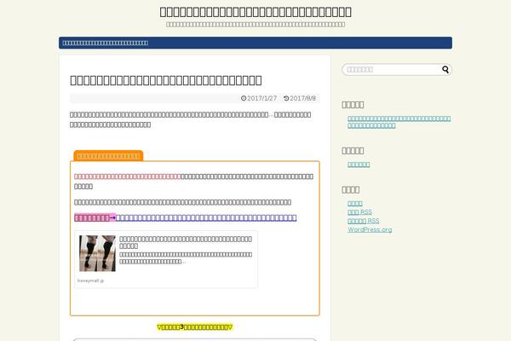Click the yellow highlighted text below box

coord(194,327)
